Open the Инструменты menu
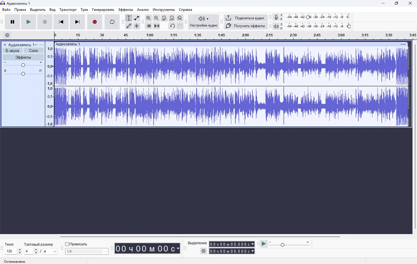The image size is (417, 264). tap(163, 10)
